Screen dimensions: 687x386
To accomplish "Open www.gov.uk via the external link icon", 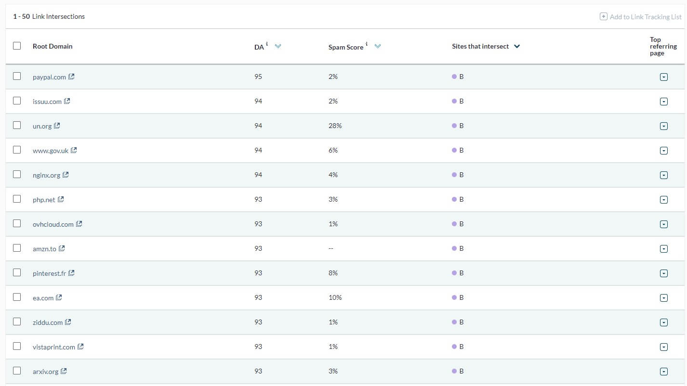I will [x=74, y=150].
